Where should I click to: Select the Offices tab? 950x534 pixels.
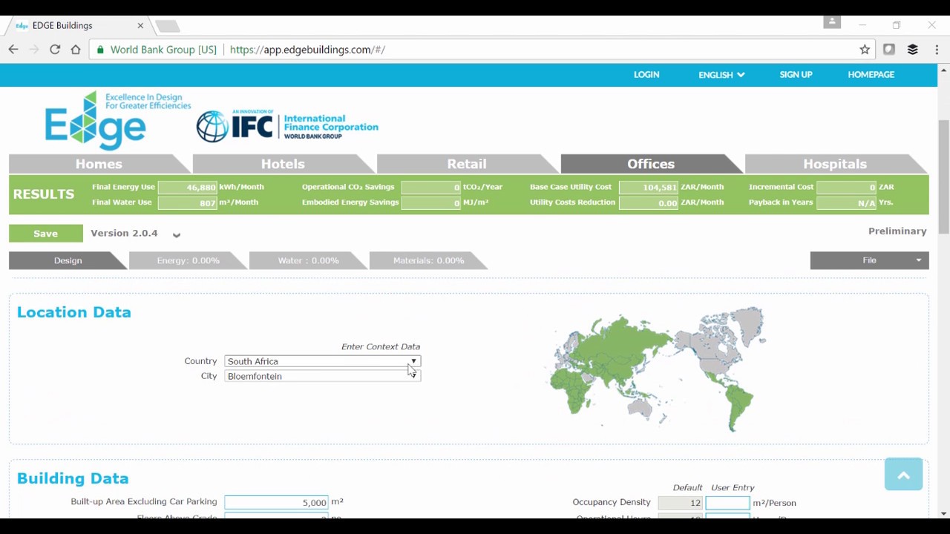(651, 164)
